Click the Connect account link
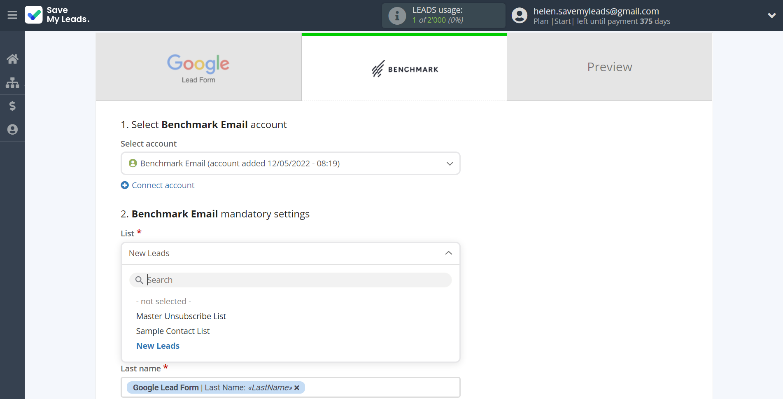Screen dimensions: 783x399 click(163, 185)
